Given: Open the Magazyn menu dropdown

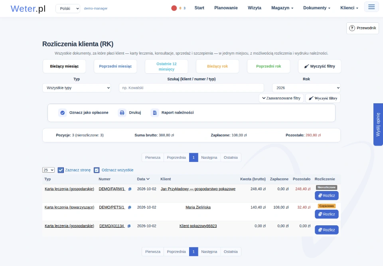Looking at the screenshot, I should tap(282, 8).
